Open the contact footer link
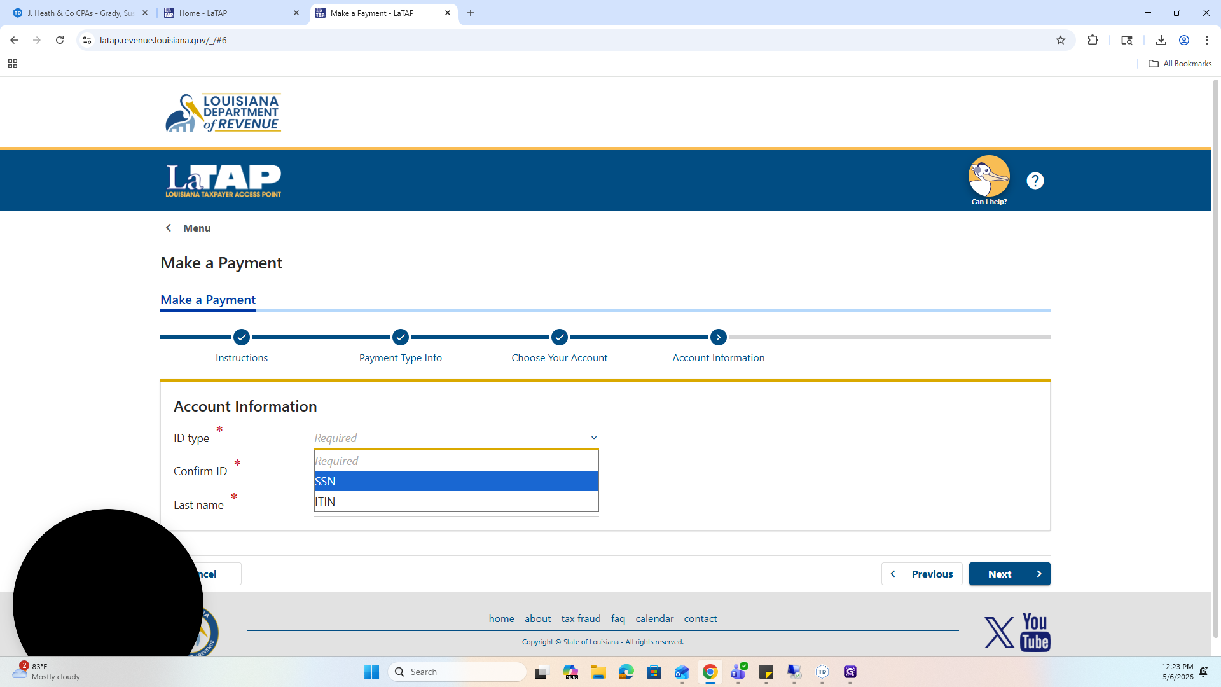The image size is (1221, 687). coord(700,618)
